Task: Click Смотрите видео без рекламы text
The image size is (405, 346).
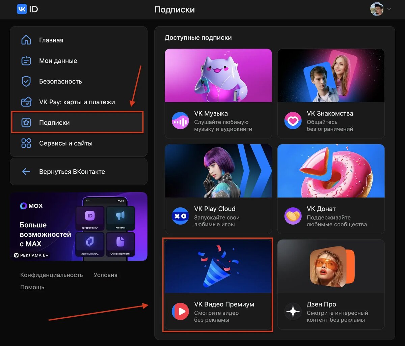Action: point(216,316)
